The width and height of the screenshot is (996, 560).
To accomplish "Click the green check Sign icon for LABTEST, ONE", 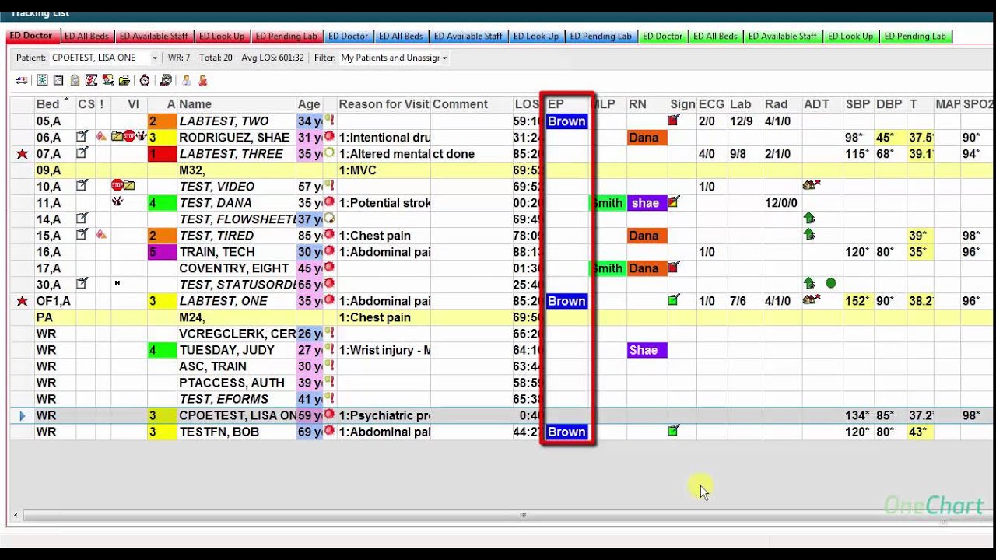I will tap(674, 300).
